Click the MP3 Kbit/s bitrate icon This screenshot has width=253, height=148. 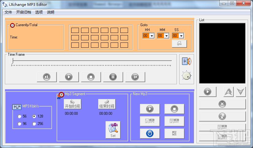pos(17,107)
